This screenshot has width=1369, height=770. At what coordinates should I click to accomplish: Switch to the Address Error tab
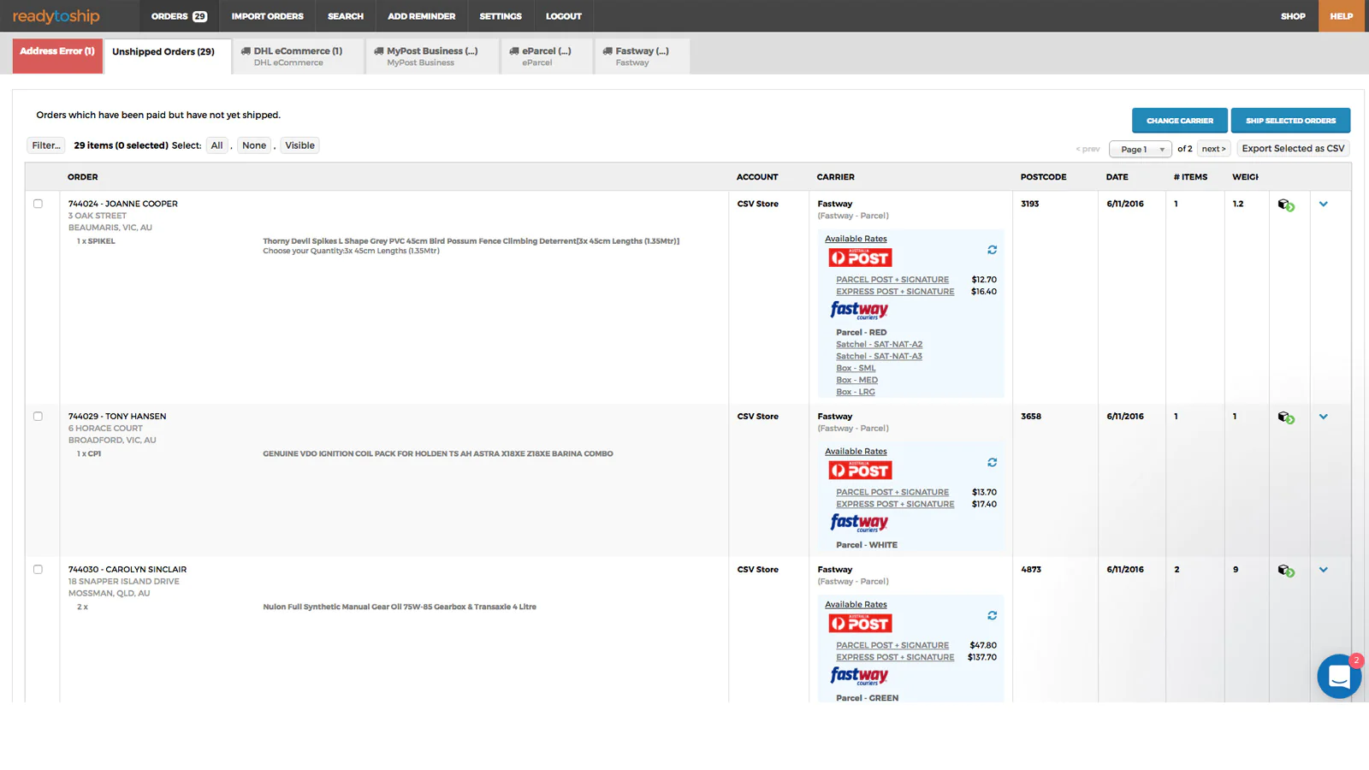tap(57, 52)
